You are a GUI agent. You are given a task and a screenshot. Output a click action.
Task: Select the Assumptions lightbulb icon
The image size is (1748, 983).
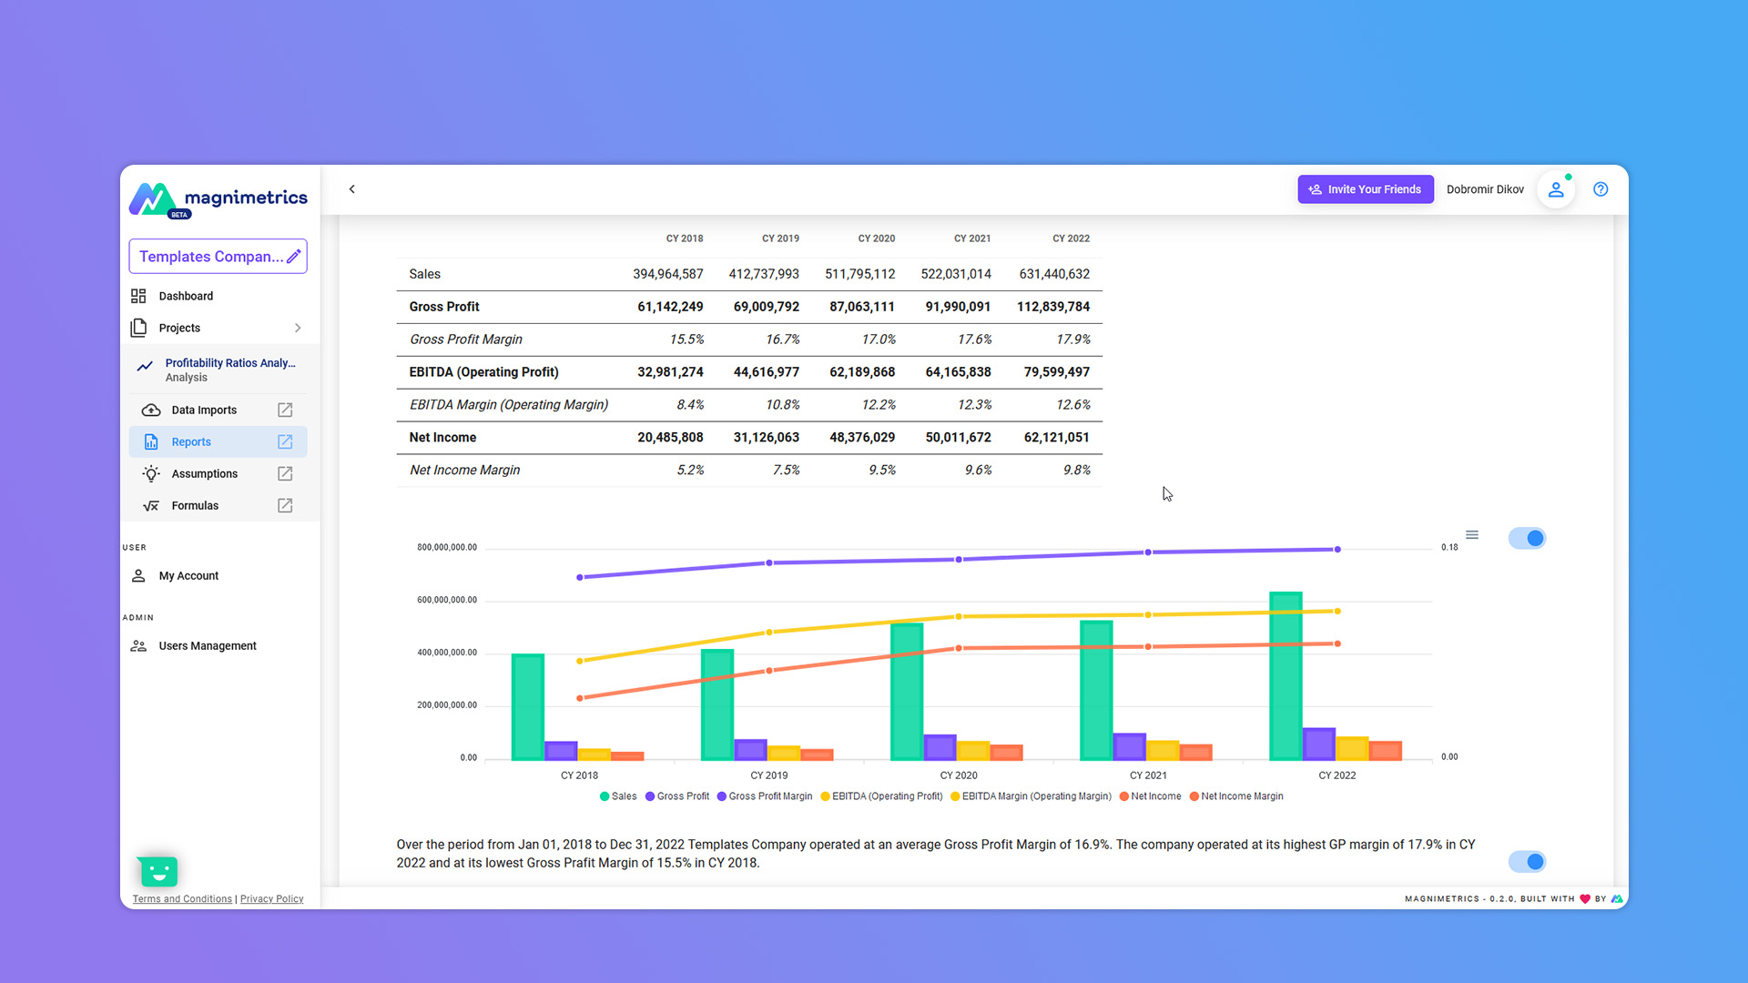coord(151,473)
